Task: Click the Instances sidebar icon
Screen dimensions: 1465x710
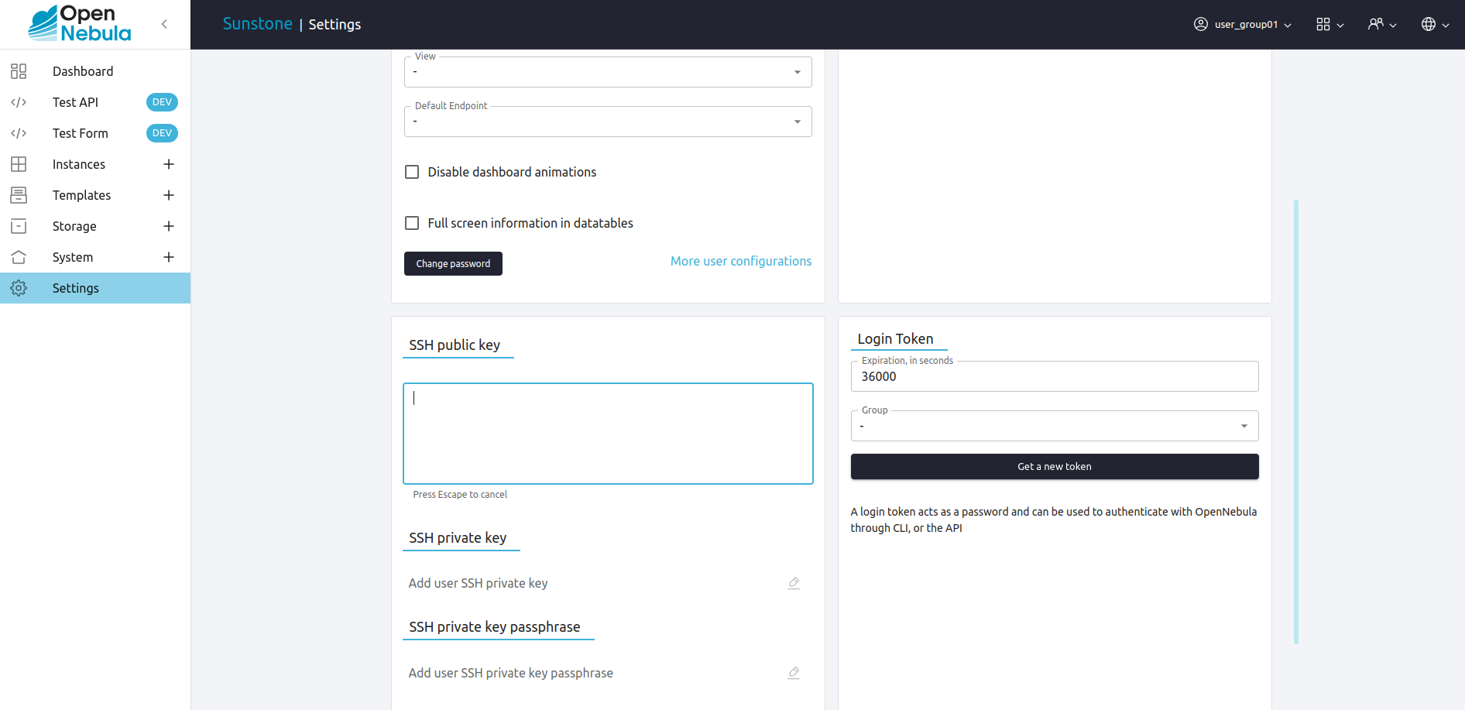Action: pyautogui.click(x=19, y=164)
